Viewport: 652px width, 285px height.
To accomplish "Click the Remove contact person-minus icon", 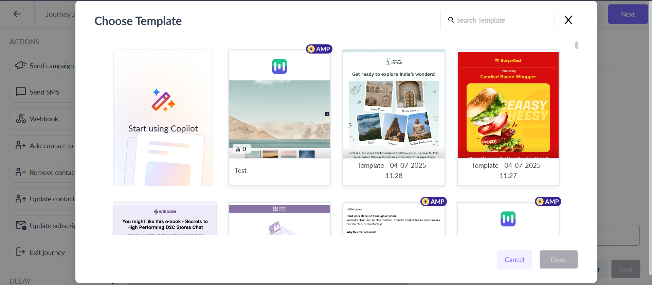I will click(x=21, y=172).
